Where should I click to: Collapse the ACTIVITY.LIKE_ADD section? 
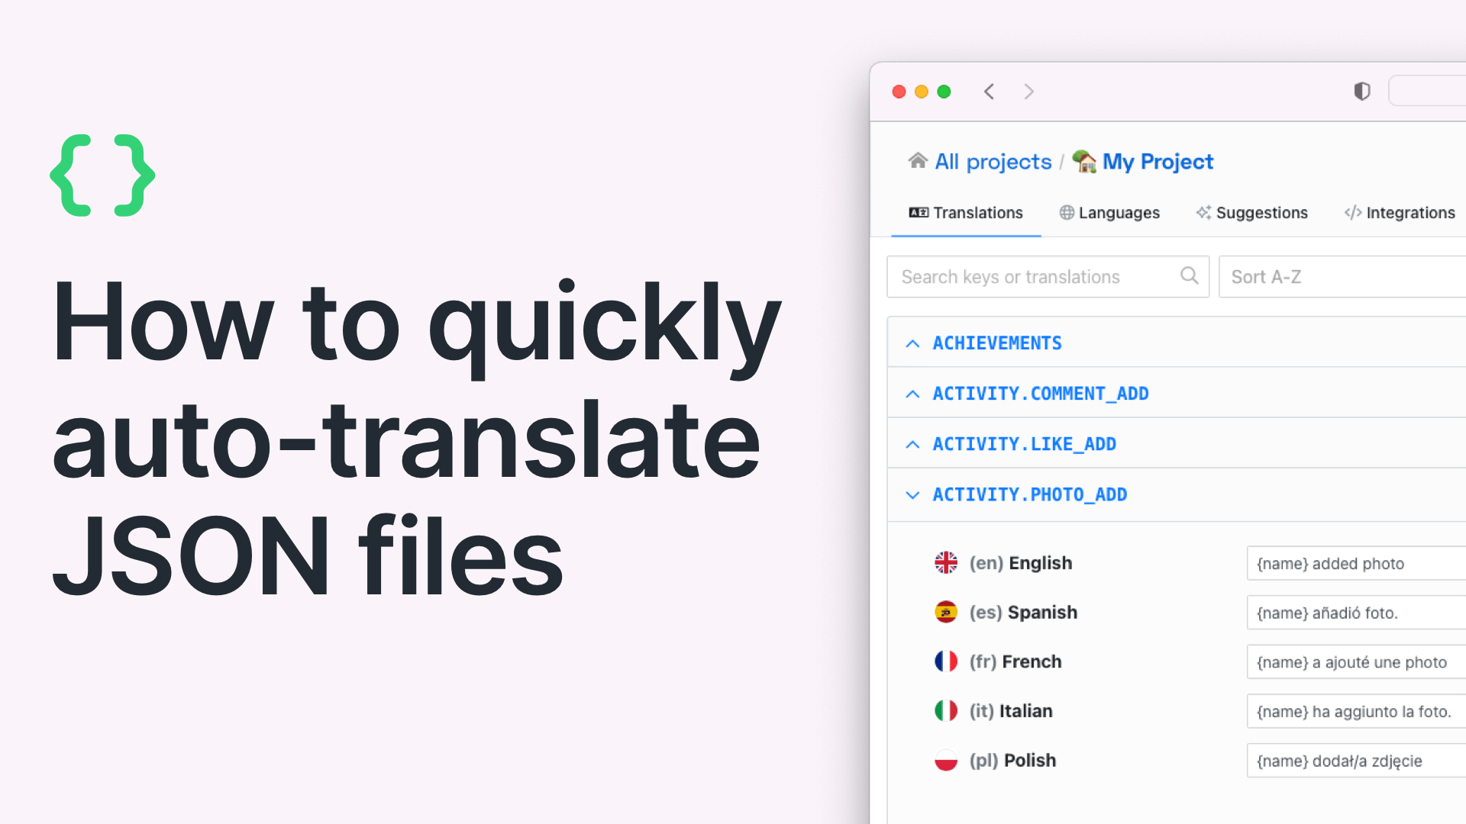912,444
